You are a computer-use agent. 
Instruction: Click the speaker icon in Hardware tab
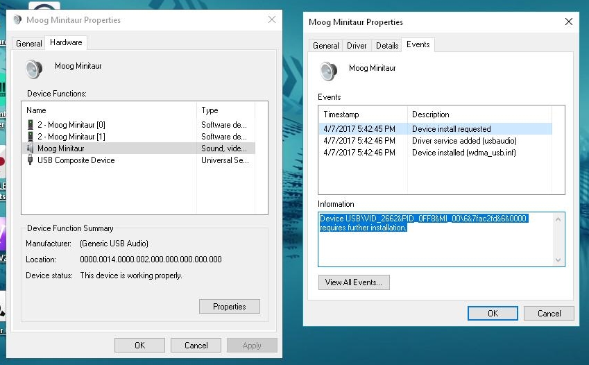click(34, 69)
